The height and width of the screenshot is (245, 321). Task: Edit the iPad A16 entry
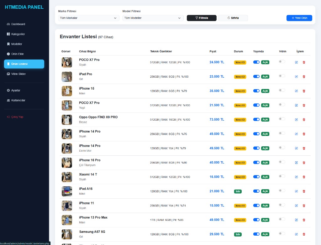click(x=296, y=191)
